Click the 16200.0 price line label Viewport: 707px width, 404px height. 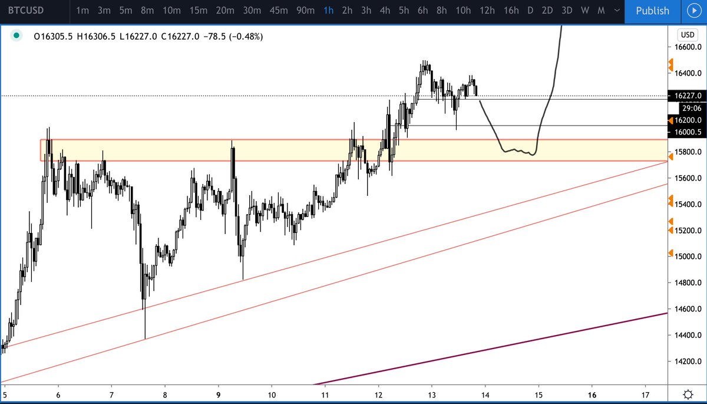pos(689,120)
